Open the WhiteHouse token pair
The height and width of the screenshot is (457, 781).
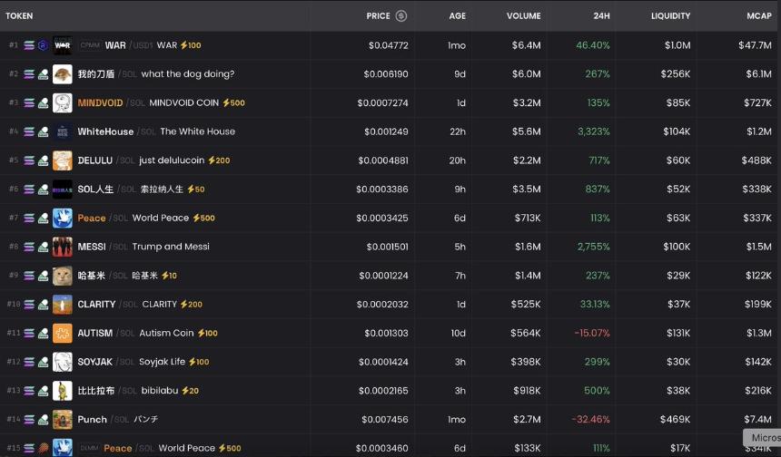pyautogui.click(x=105, y=131)
